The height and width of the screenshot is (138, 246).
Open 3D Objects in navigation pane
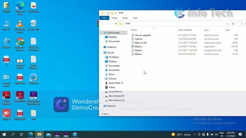[114, 57]
